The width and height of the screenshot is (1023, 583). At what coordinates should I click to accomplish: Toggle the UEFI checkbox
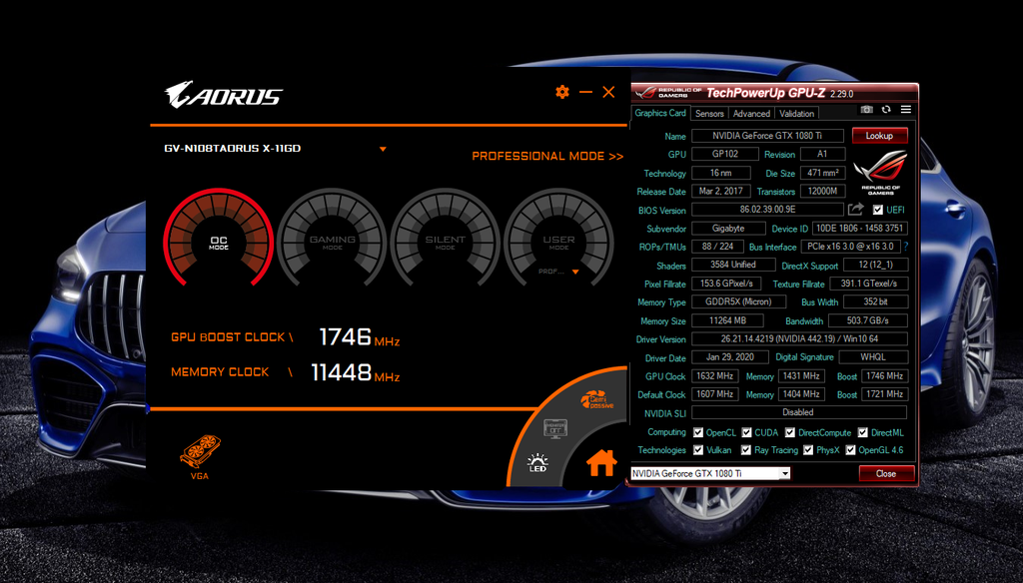[x=877, y=210]
